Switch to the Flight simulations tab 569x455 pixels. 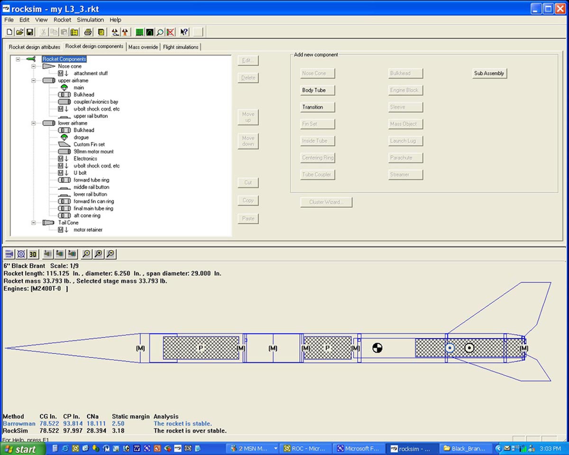point(181,47)
